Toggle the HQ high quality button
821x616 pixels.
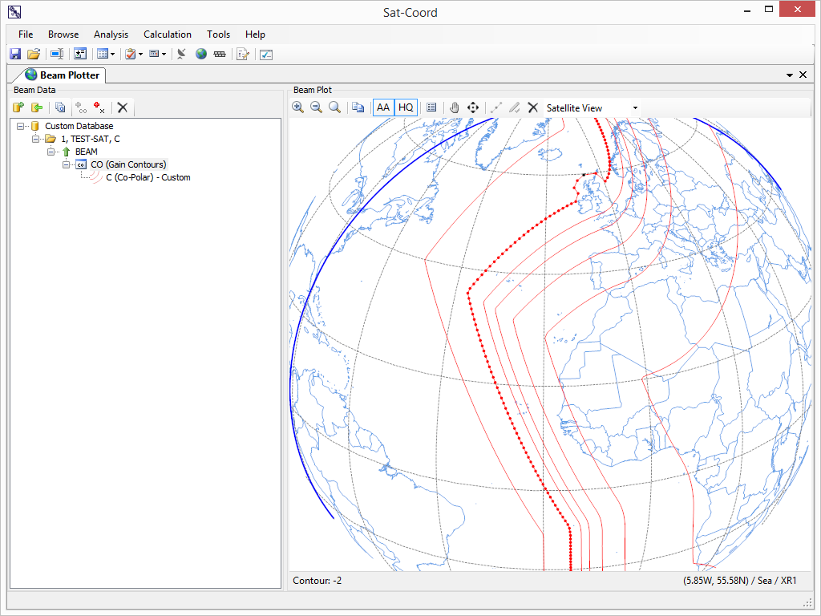tap(406, 107)
